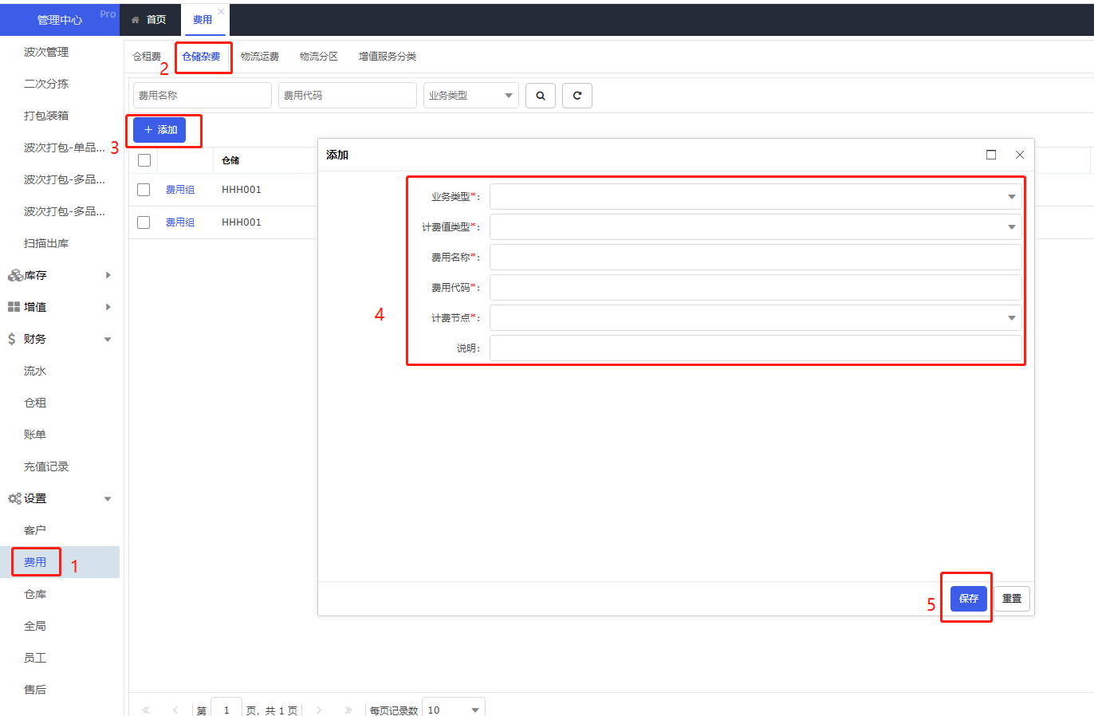Click the 费用代码 input in the dialog
The height and width of the screenshot is (716, 1094).
756,288
